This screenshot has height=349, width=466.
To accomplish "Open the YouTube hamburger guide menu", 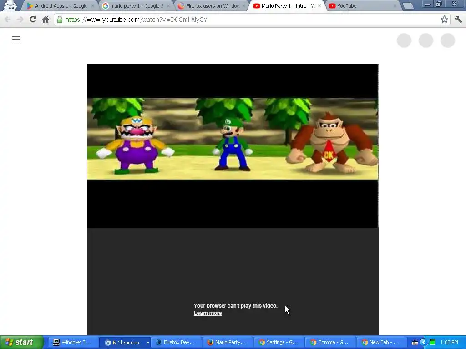I will [x=16, y=39].
